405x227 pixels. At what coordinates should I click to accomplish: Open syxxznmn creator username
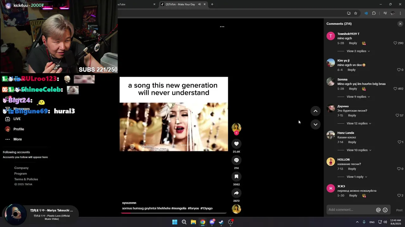pos(129,203)
